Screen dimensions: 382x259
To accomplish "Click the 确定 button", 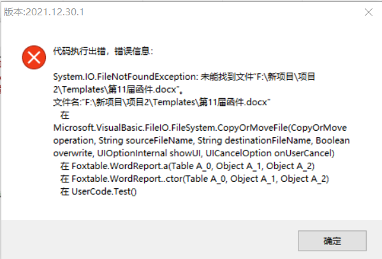I will pyautogui.click(x=332, y=241).
